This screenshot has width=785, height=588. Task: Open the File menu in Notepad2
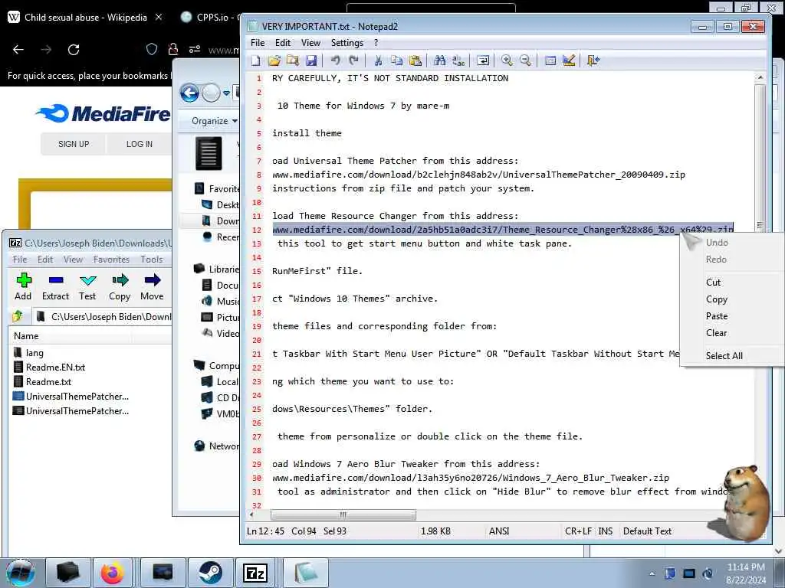pyautogui.click(x=258, y=43)
